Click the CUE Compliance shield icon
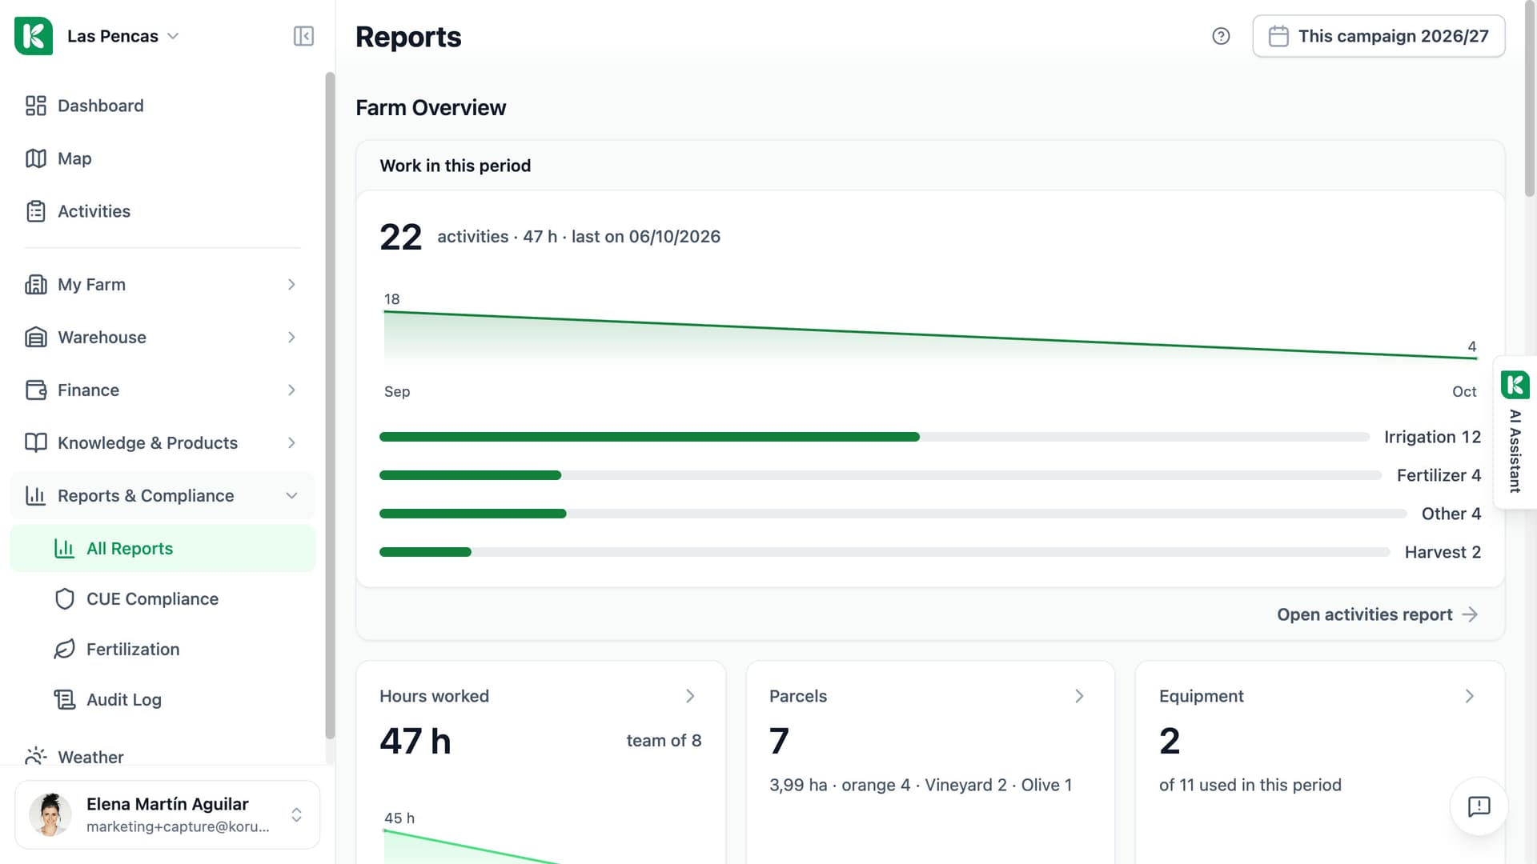The image size is (1537, 864). tap(65, 599)
